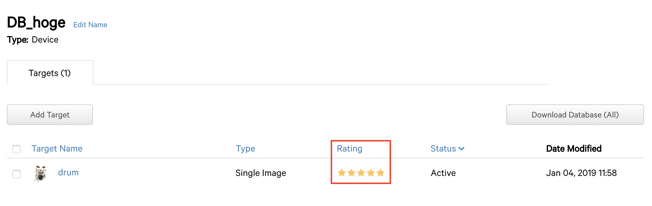This screenshot has width=652, height=206.
Task: Tick the select-all checkbox in table header
Action: [16, 149]
